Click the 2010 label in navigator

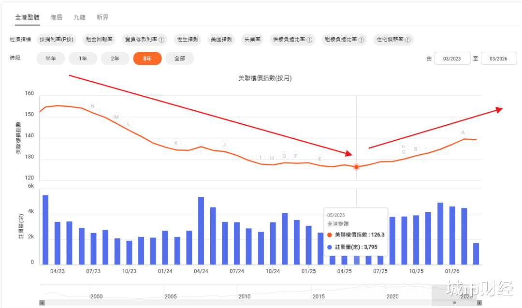click(245, 296)
